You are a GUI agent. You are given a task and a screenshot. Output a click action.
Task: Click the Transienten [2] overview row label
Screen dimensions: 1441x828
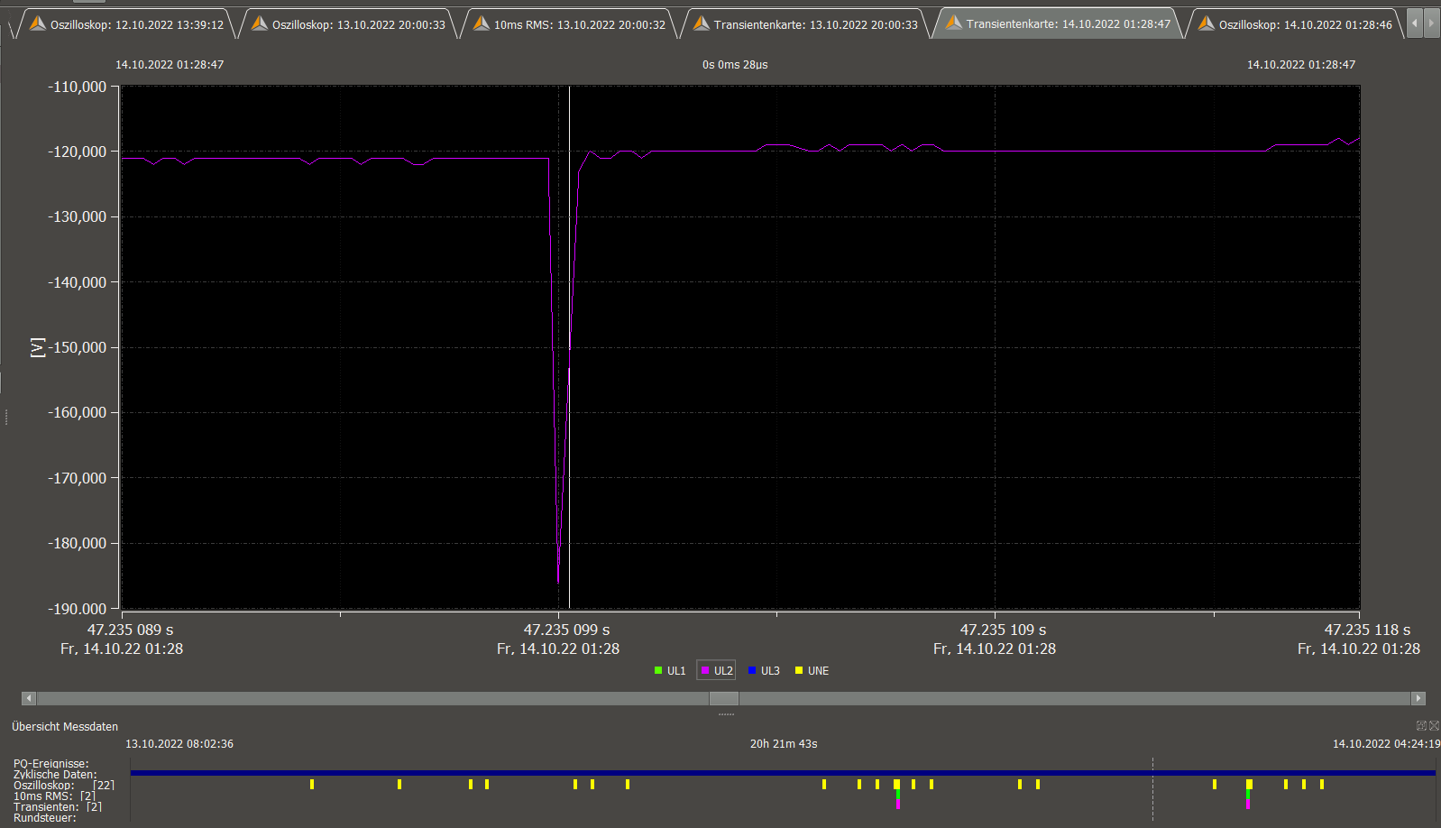click(x=57, y=807)
